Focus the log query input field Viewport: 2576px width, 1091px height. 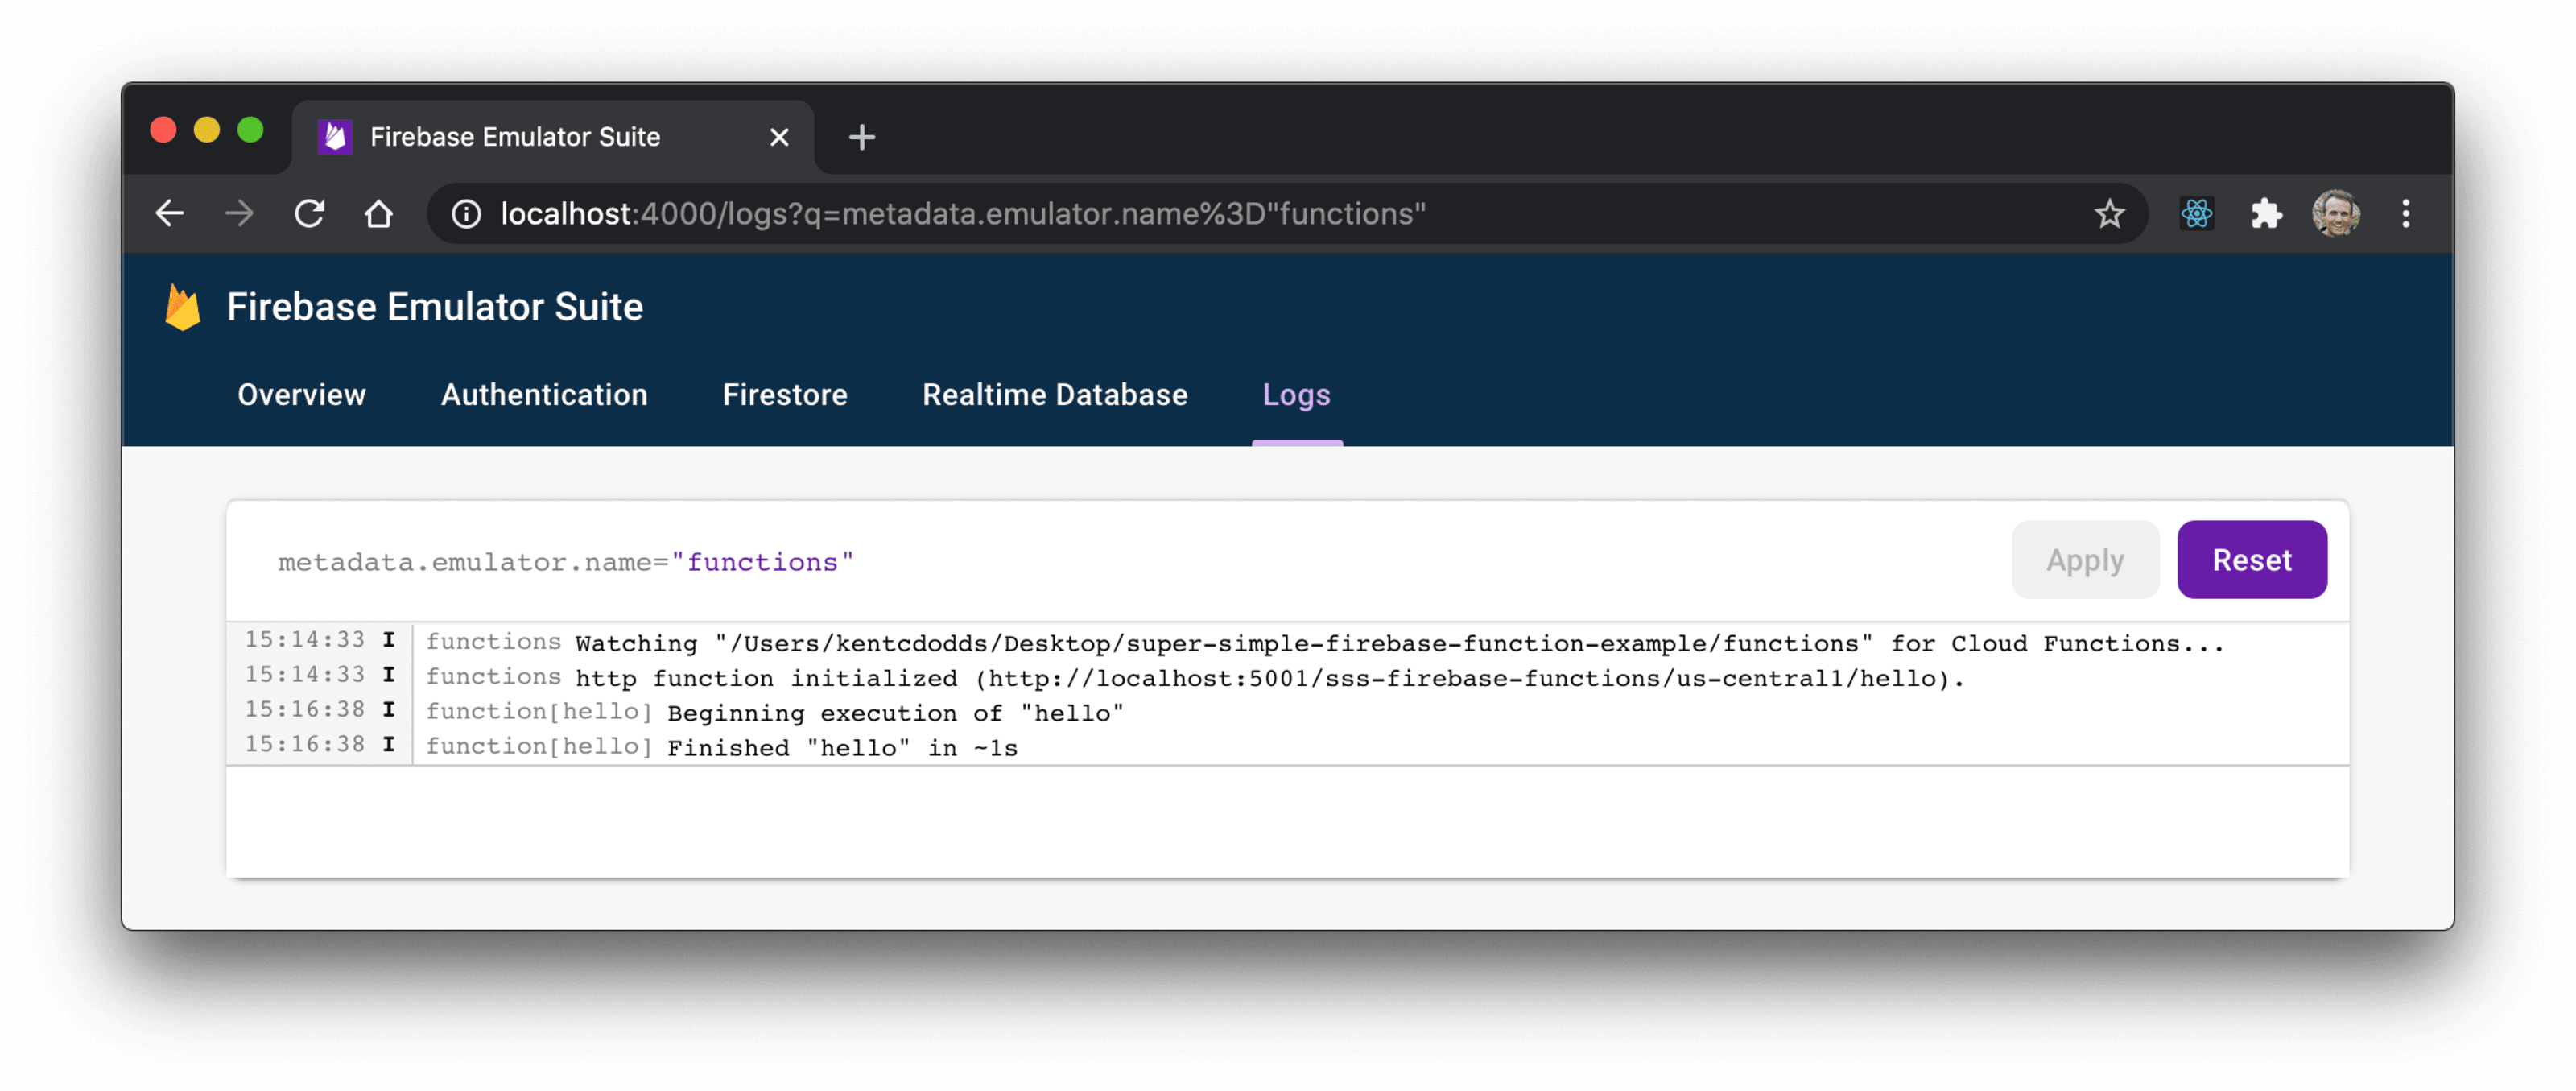tap(1120, 562)
